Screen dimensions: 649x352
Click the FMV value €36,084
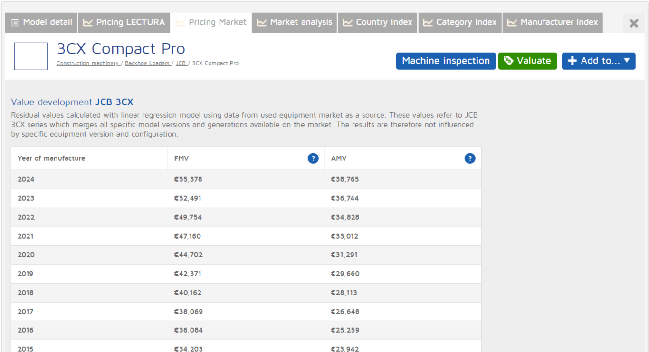(189, 330)
